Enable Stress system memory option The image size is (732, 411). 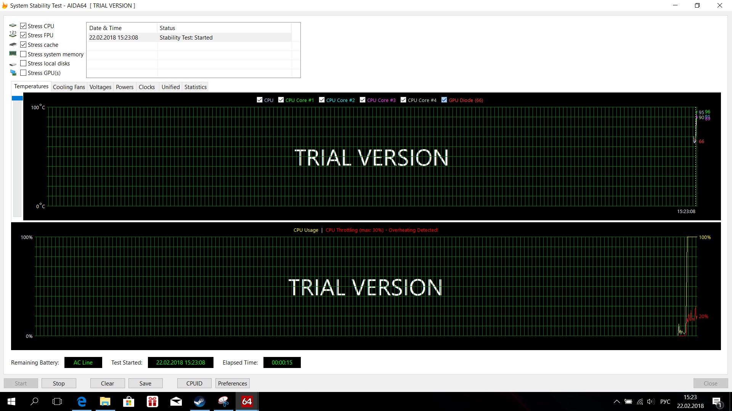click(x=24, y=54)
